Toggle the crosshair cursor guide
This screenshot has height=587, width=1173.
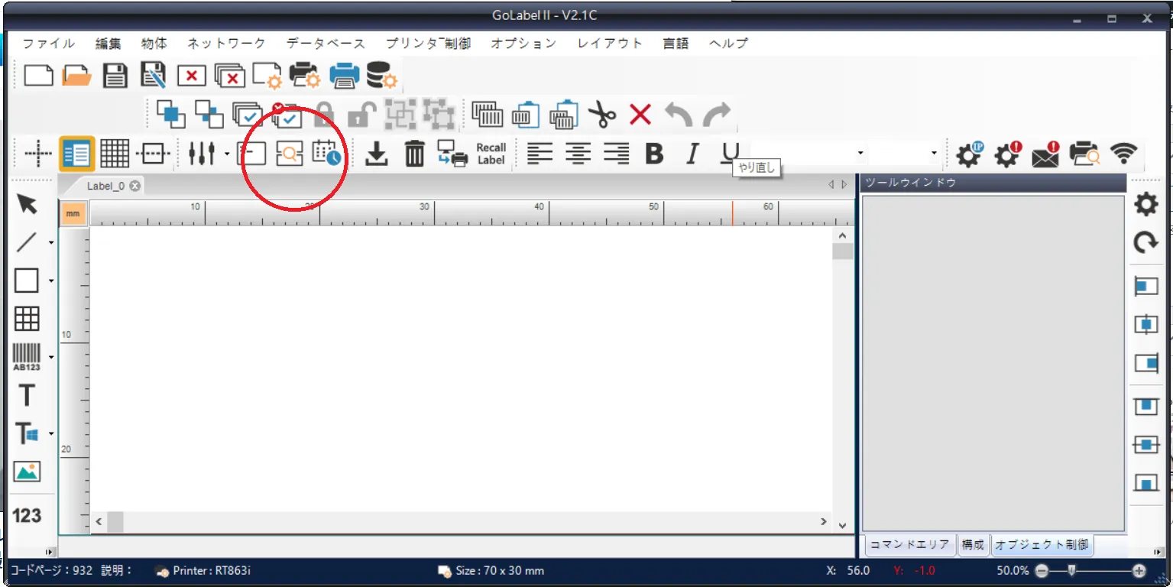(37, 154)
